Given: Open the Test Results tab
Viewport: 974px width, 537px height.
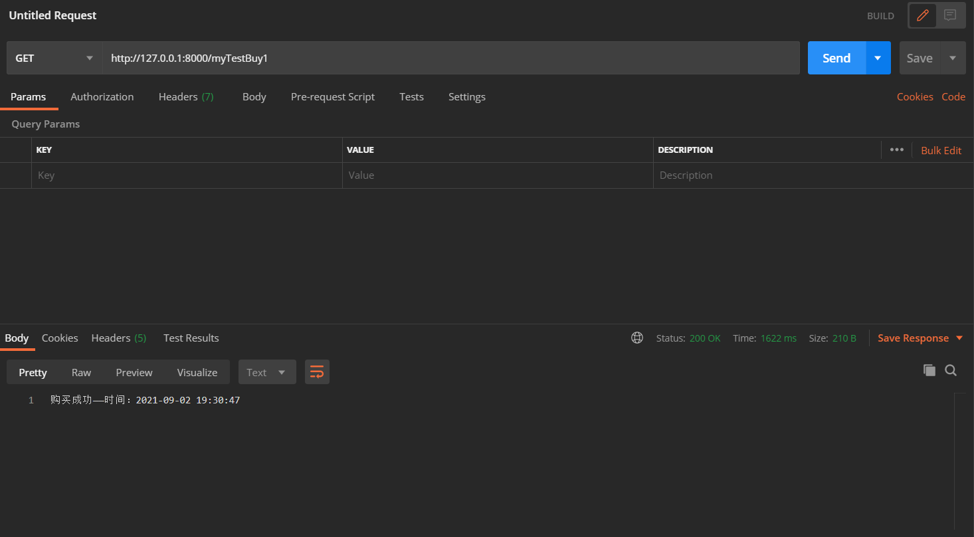Looking at the screenshot, I should pyautogui.click(x=191, y=338).
